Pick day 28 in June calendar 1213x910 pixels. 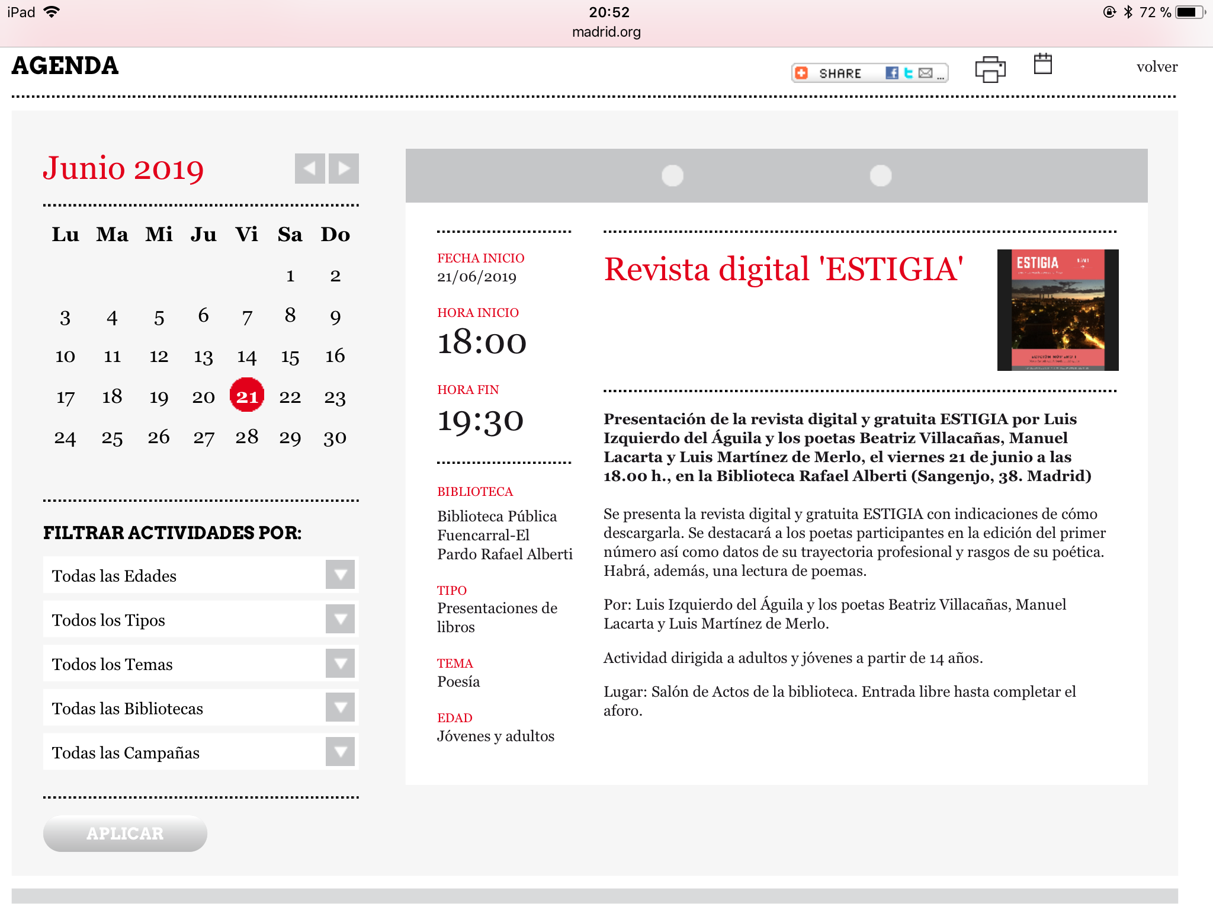tap(247, 437)
